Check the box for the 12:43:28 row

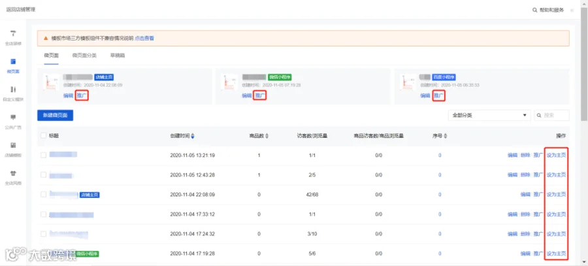coord(44,175)
